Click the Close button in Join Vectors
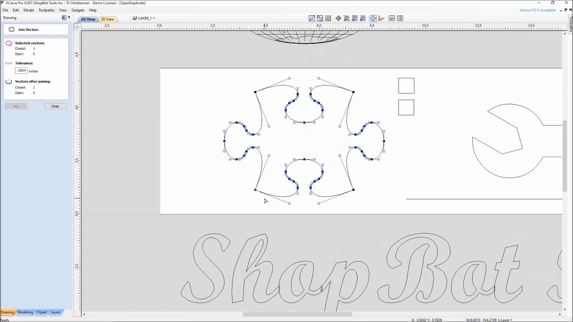Screen dimensions: 573x322 pyautogui.click(x=55, y=106)
